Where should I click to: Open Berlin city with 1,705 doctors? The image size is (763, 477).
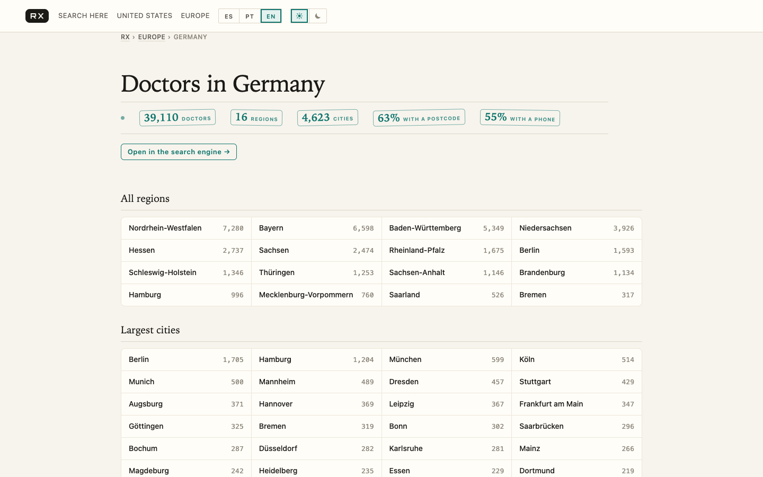186,360
